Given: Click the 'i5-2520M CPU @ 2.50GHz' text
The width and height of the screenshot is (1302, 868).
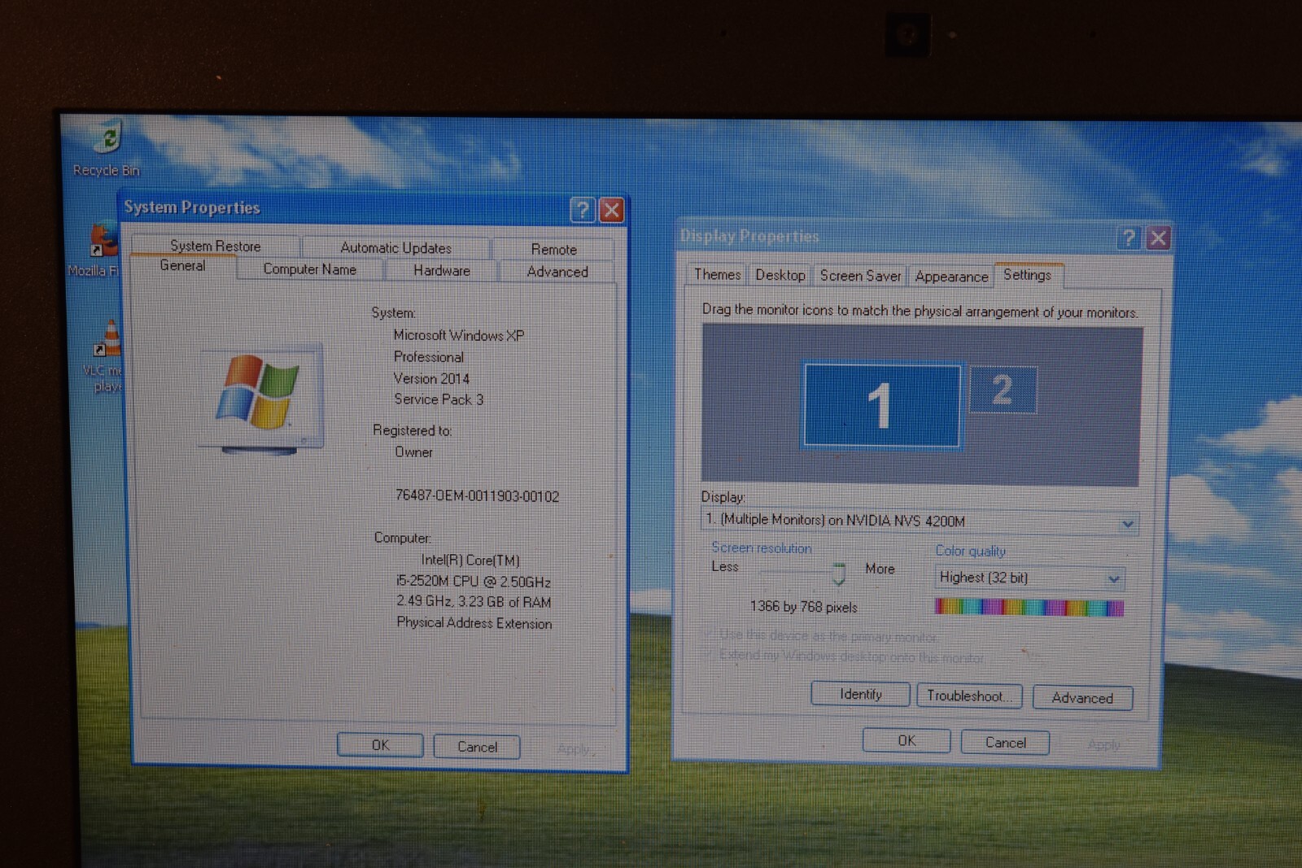Looking at the screenshot, I should [474, 582].
